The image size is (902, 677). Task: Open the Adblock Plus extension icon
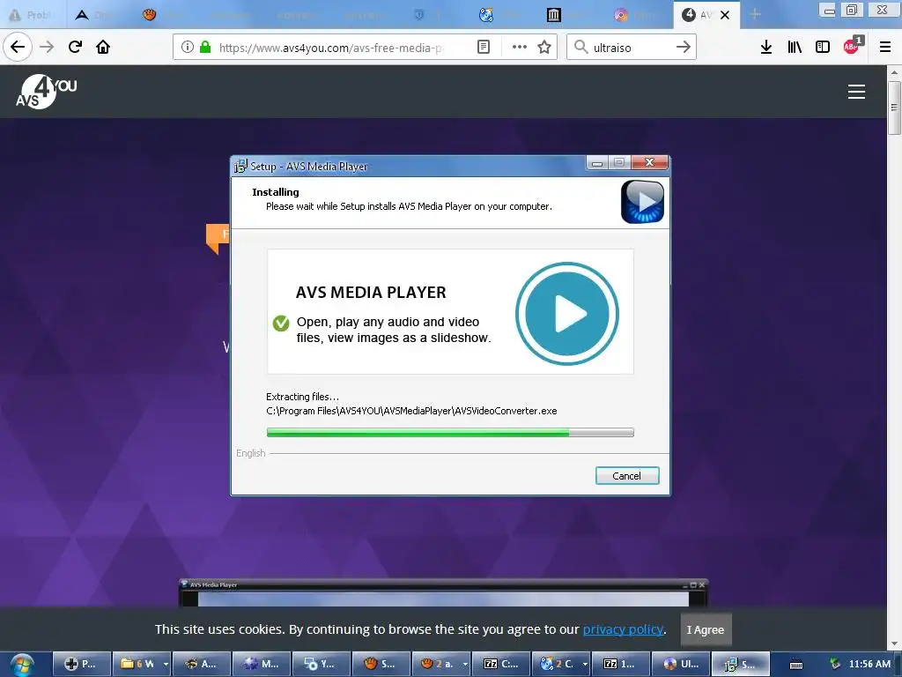[x=853, y=46]
